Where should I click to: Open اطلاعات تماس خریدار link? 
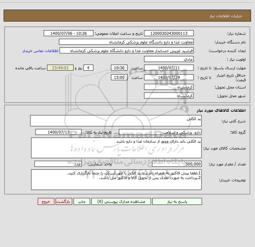[x=40, y=51]
